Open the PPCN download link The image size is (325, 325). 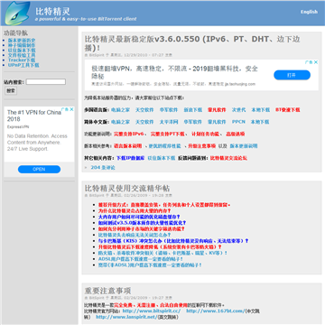238,122
